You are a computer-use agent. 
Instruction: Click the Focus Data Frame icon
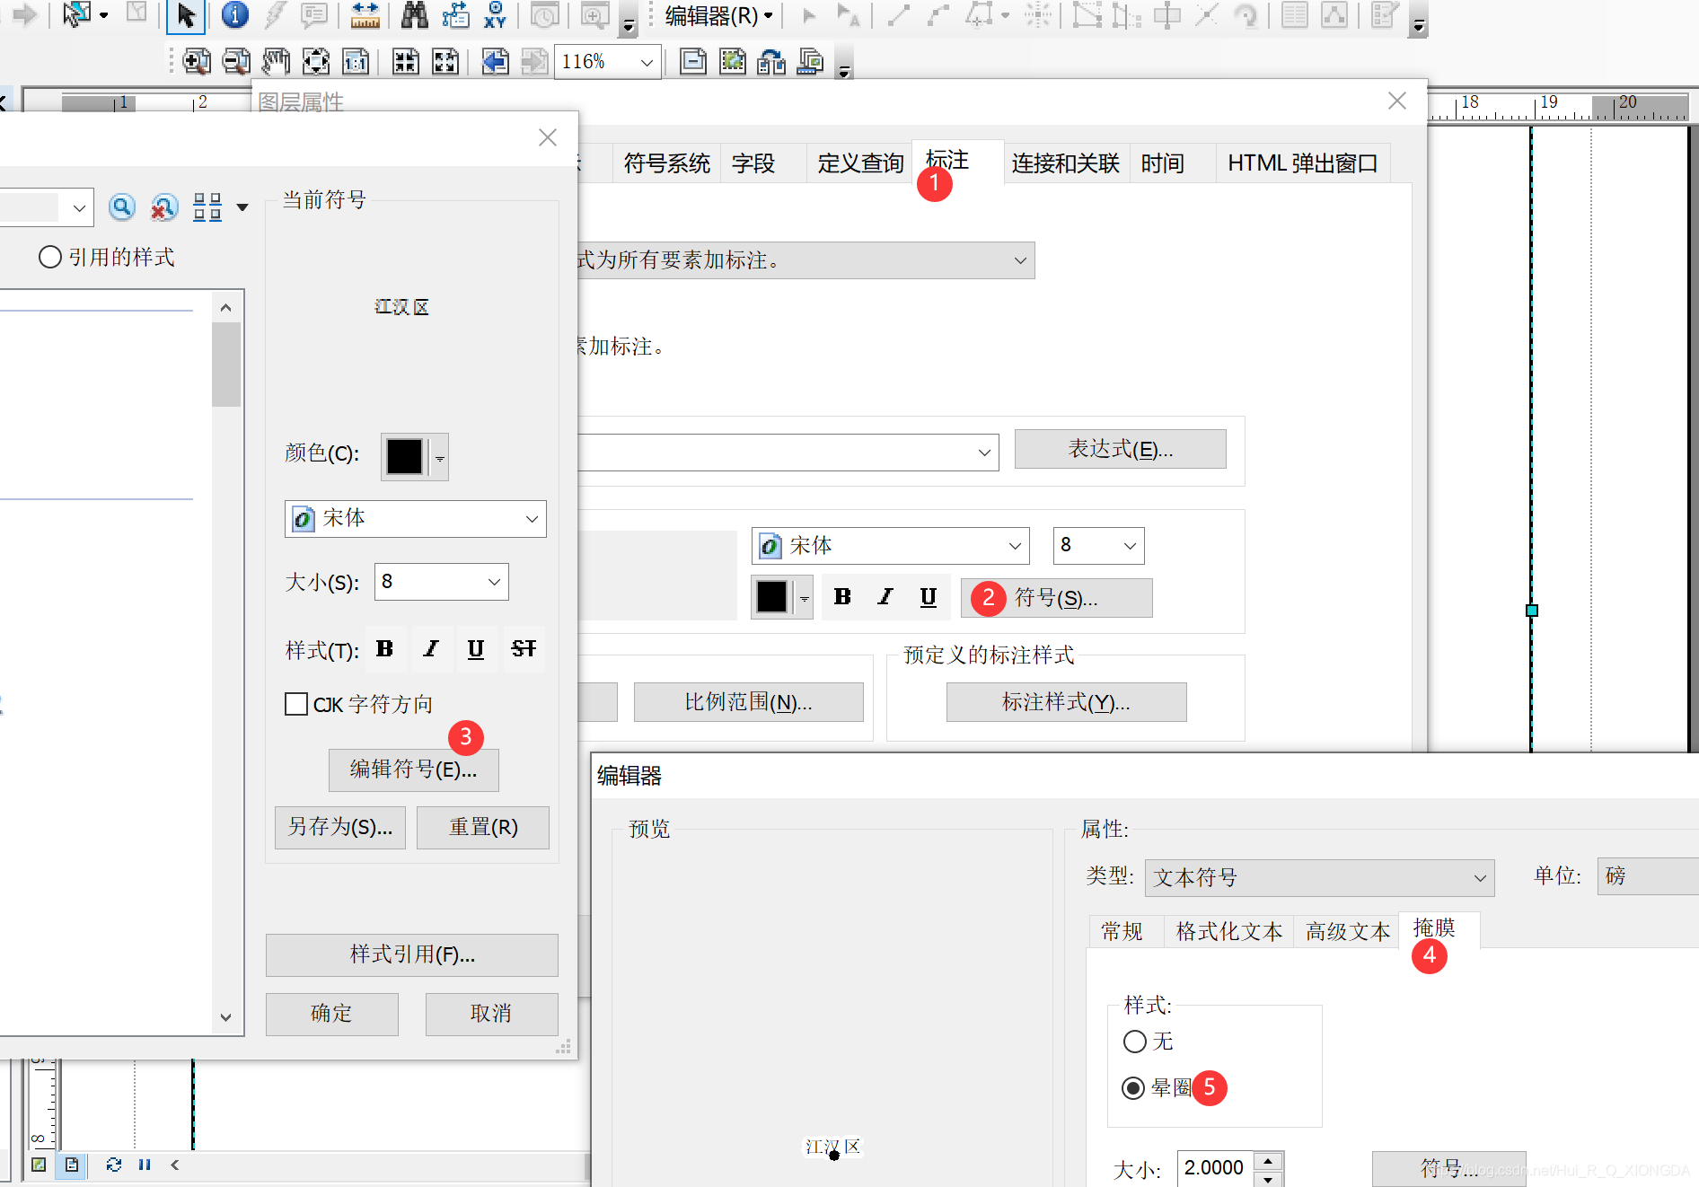[733, 62]
